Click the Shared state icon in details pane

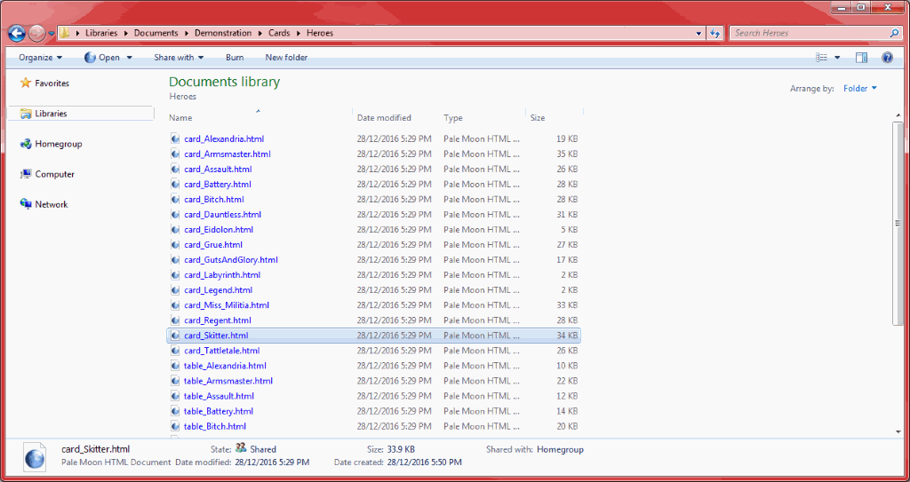click(241, 448)
